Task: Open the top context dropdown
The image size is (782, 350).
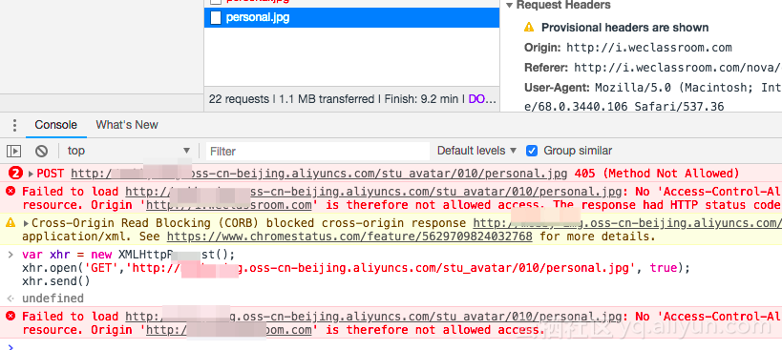Action: pyautogui.click(x=129, y=151)
